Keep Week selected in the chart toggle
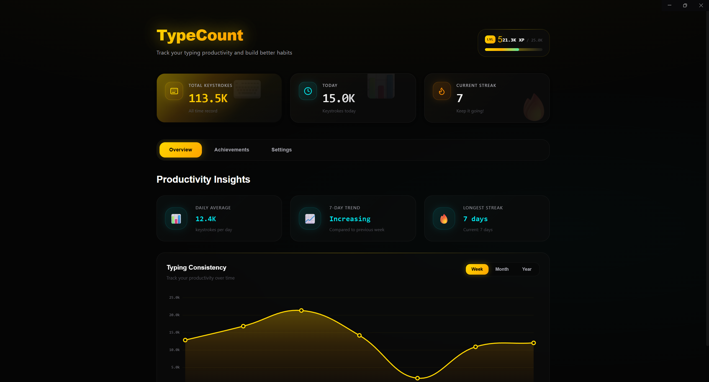 coord(477,269)
